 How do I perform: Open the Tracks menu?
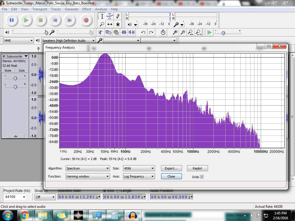56,9
